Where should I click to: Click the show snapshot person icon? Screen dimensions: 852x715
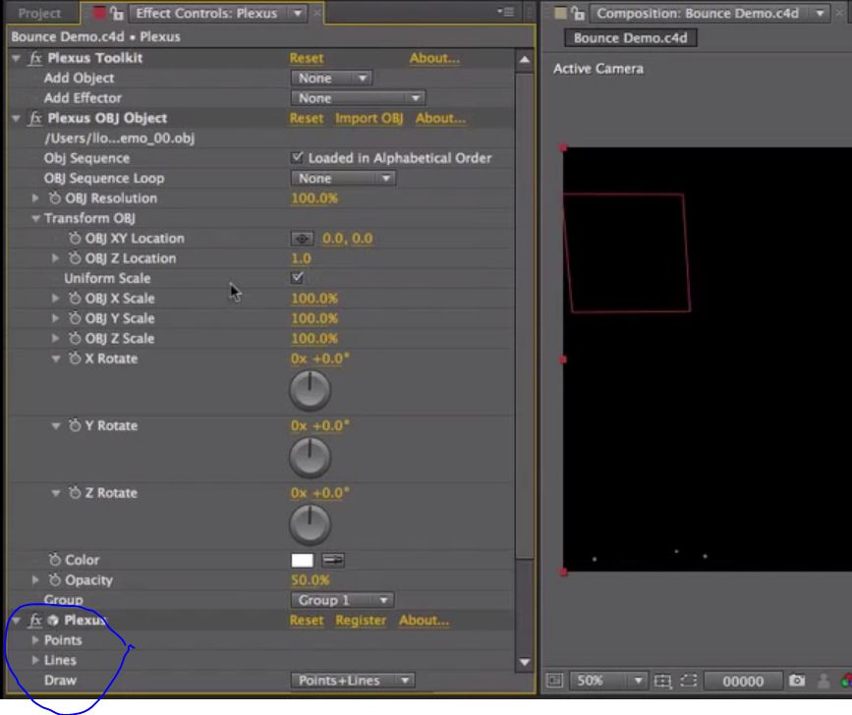click(824, 681)
